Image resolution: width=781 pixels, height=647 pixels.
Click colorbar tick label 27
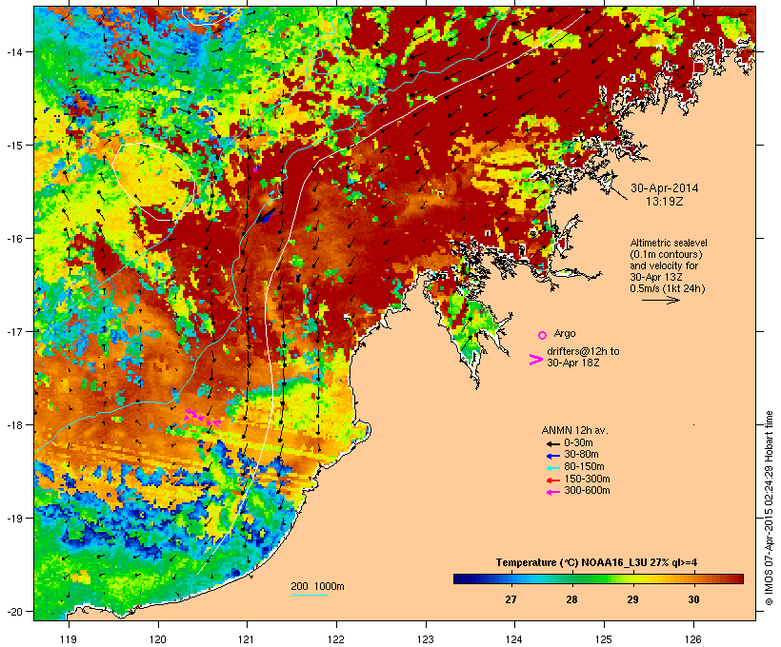pos(511,599)
